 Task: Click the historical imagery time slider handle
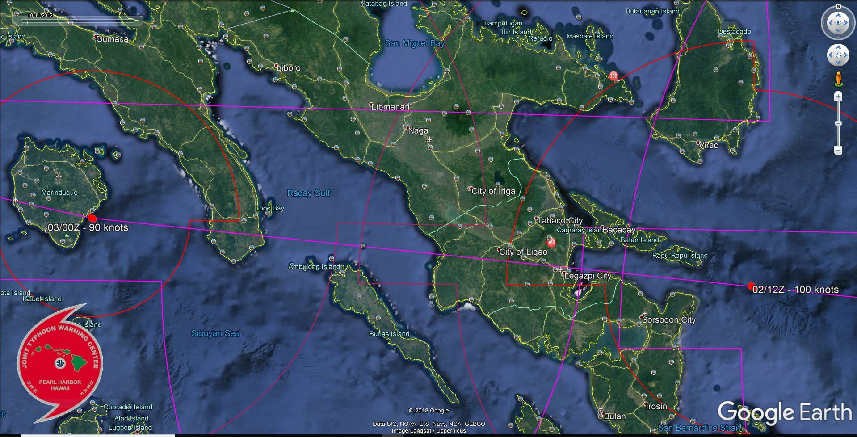coord(24,21)
